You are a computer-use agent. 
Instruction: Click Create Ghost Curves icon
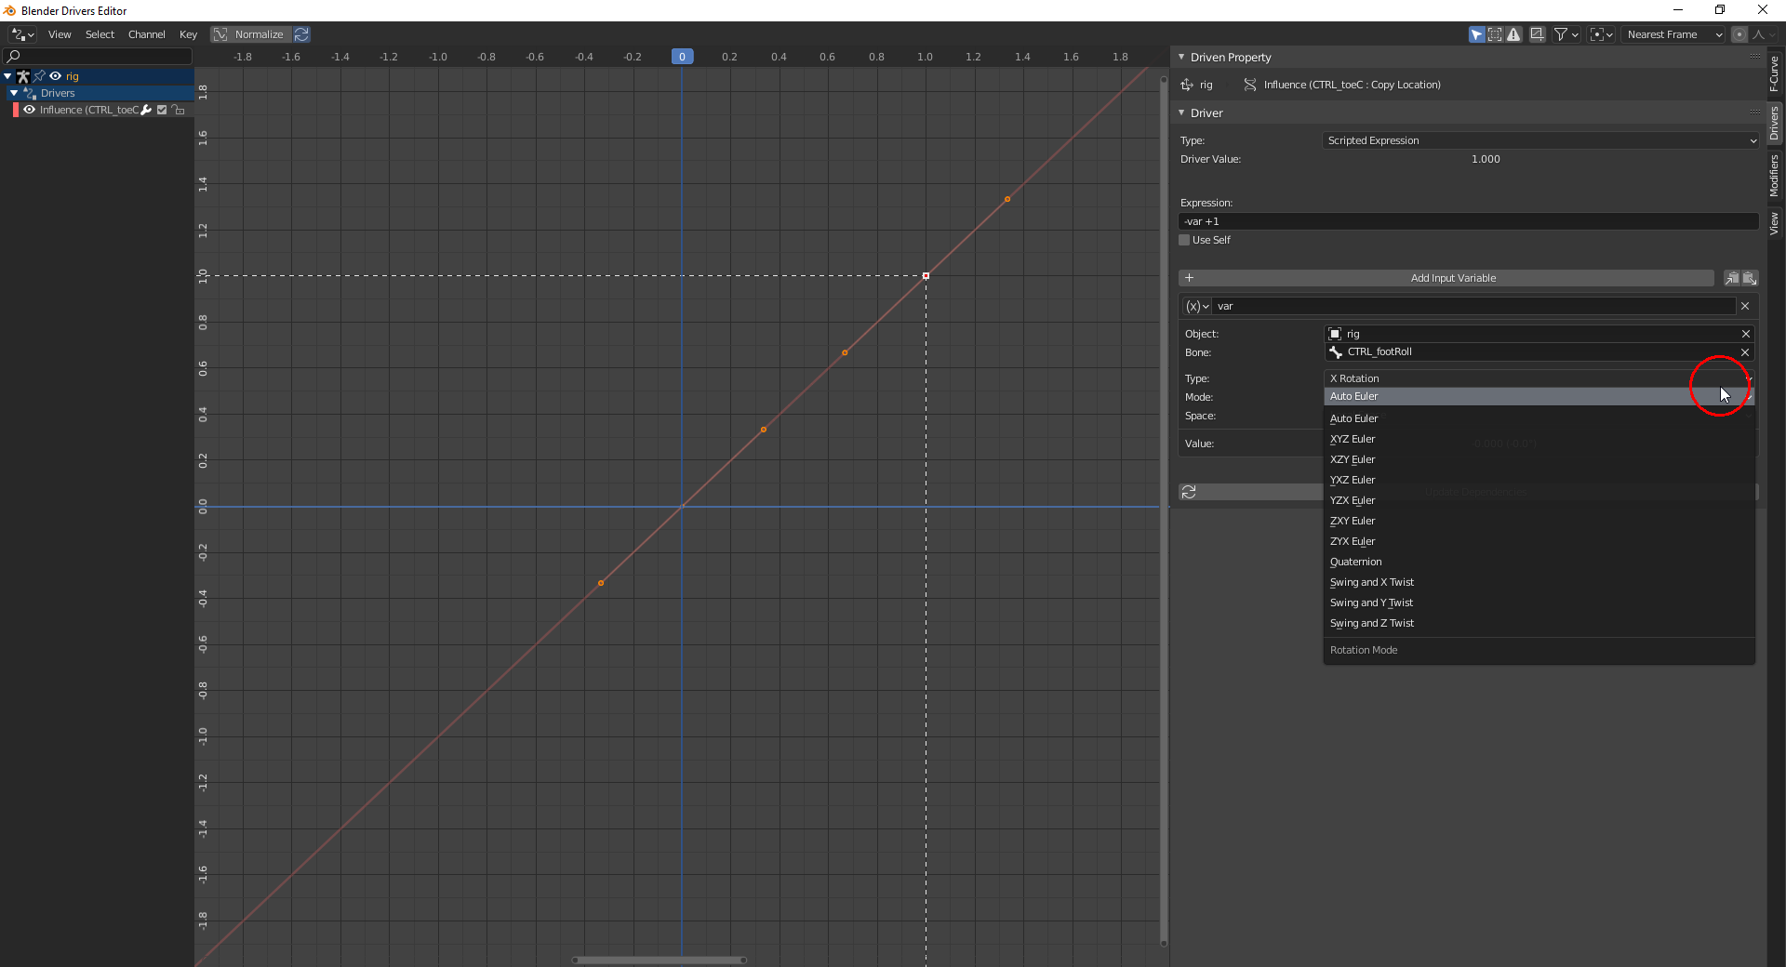pyautogui.click(x=1538, y=34)
